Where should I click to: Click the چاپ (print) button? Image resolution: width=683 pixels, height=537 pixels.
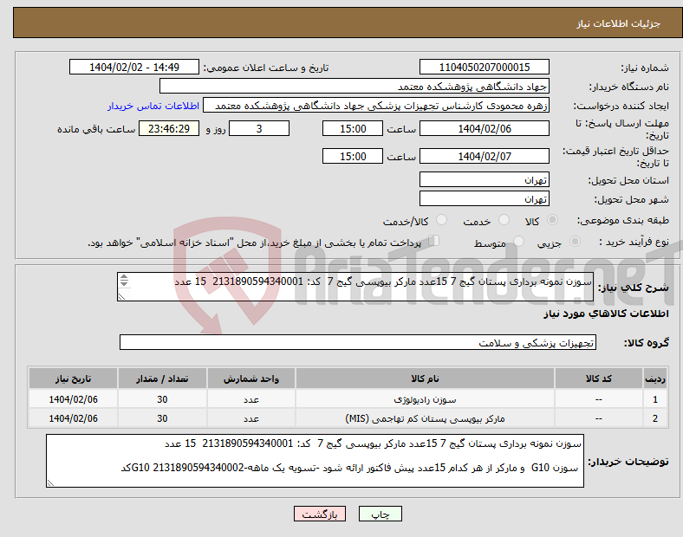tap(380, 514)
